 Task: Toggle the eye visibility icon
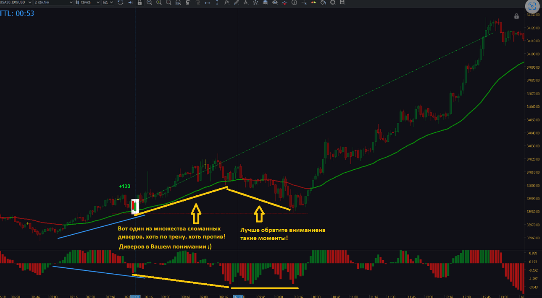click(x=275, y=3)
